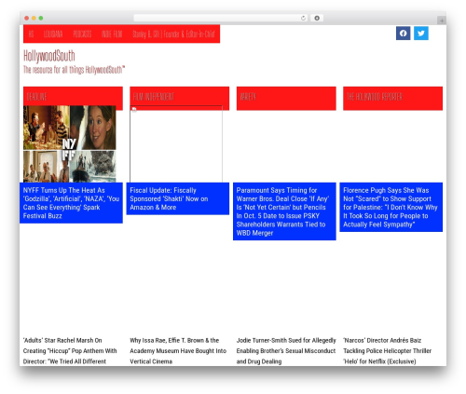Open 'Adults Star Rachel Marsh' article link
Image resolution: width=466 pixels, height=394 pixels.
point(70,351)
